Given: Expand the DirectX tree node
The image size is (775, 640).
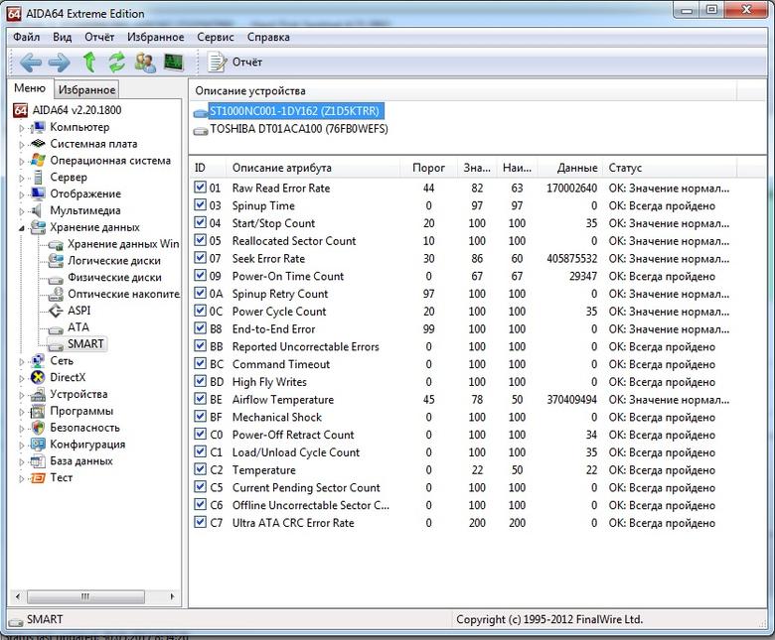Looking at the screenshot, I should pyautogui.click(x=22, y=378).
